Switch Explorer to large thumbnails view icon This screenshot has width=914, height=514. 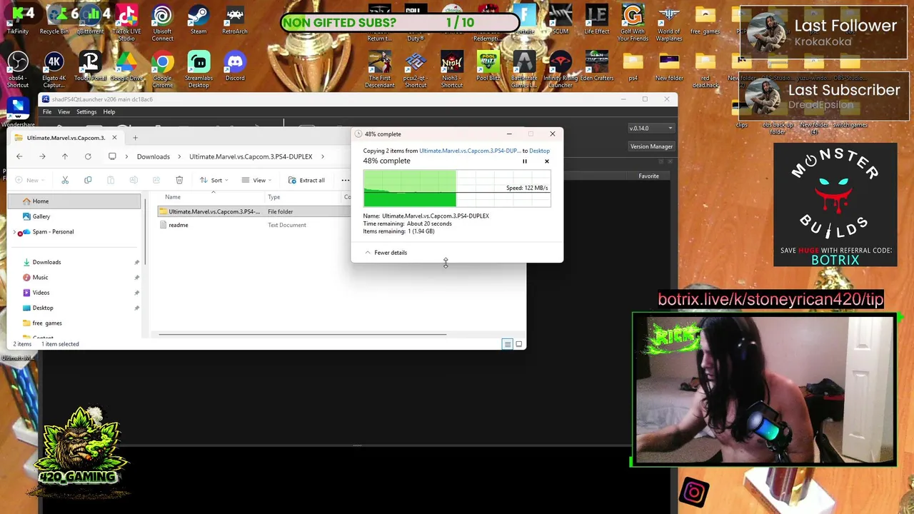pos(519,344)
